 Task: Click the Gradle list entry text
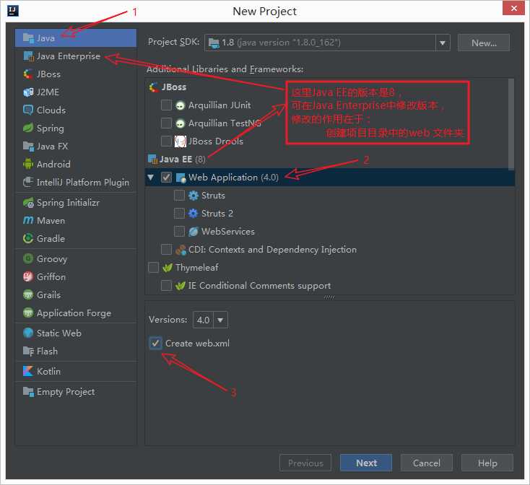(51, 238)
